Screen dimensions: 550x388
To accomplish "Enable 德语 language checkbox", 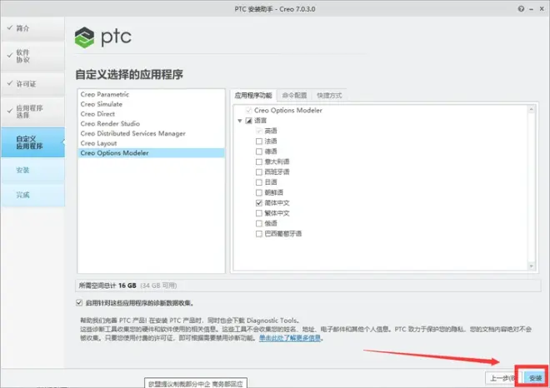I will tap(259, 152).
